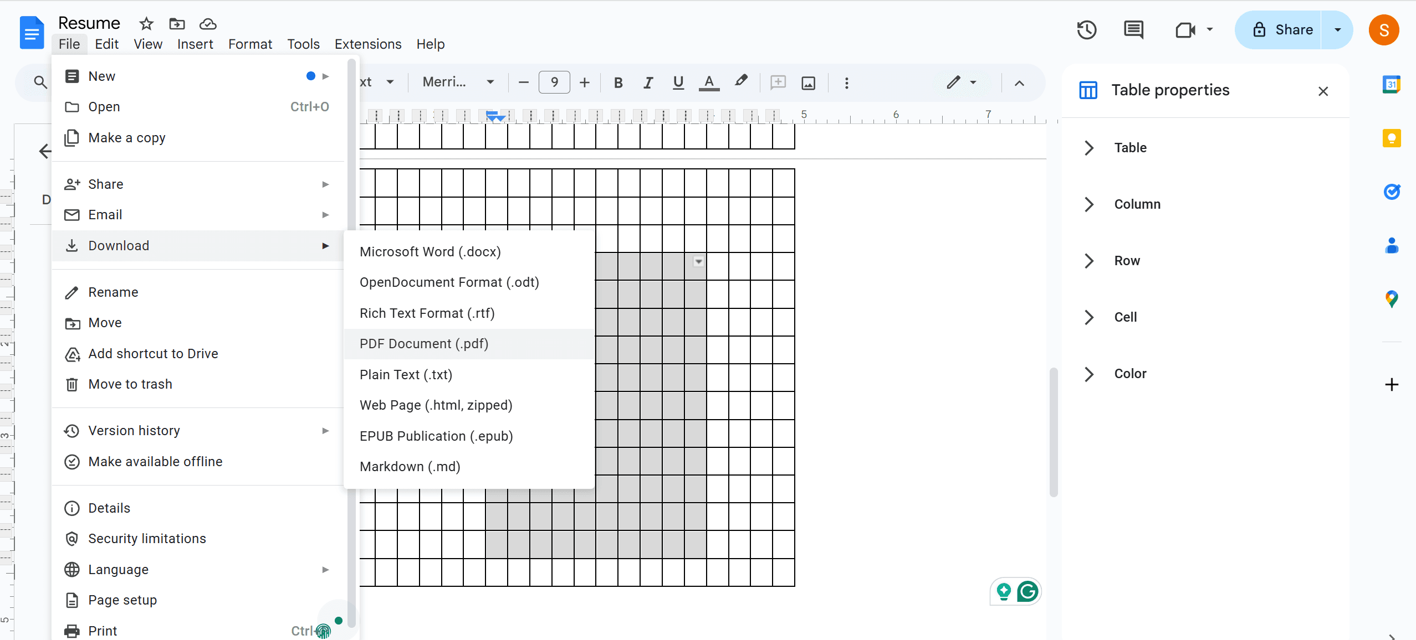Select Microsoft Word (.docx) download format
1416x640 pixels.
coord(431,251)
